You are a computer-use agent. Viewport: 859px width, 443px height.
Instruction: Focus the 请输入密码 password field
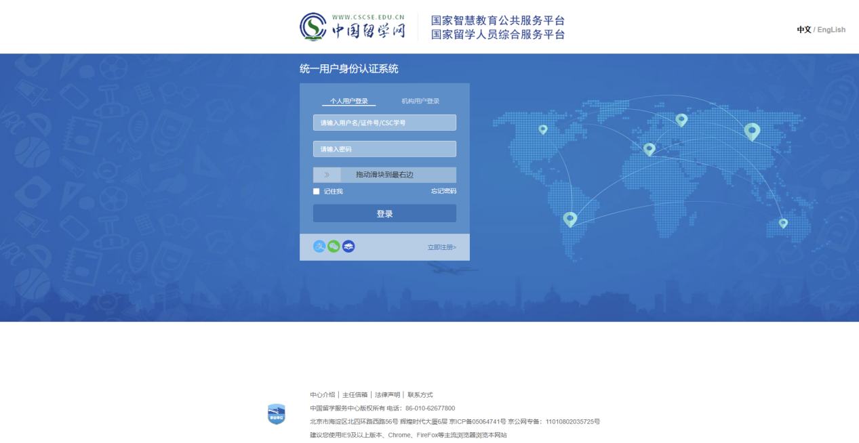tap(384, 149)
